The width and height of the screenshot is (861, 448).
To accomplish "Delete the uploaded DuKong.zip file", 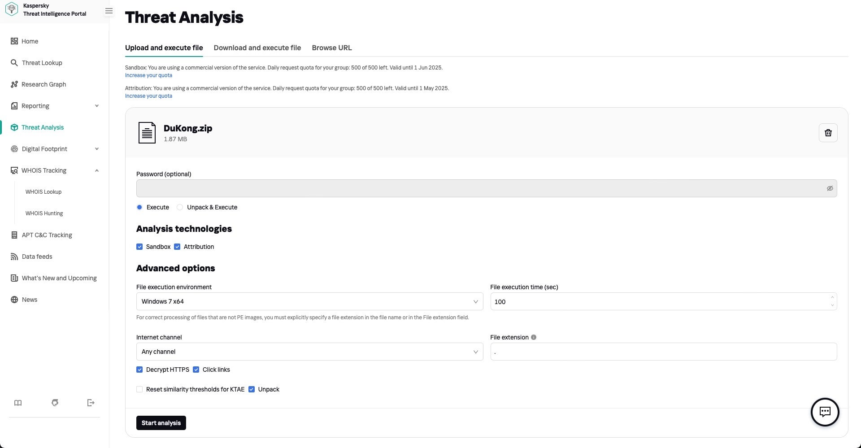I will 828,133.
